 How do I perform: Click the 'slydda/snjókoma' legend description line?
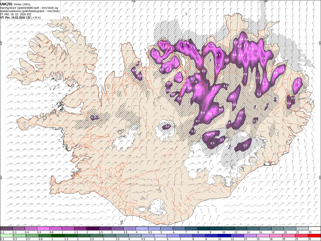coord(30,11)
